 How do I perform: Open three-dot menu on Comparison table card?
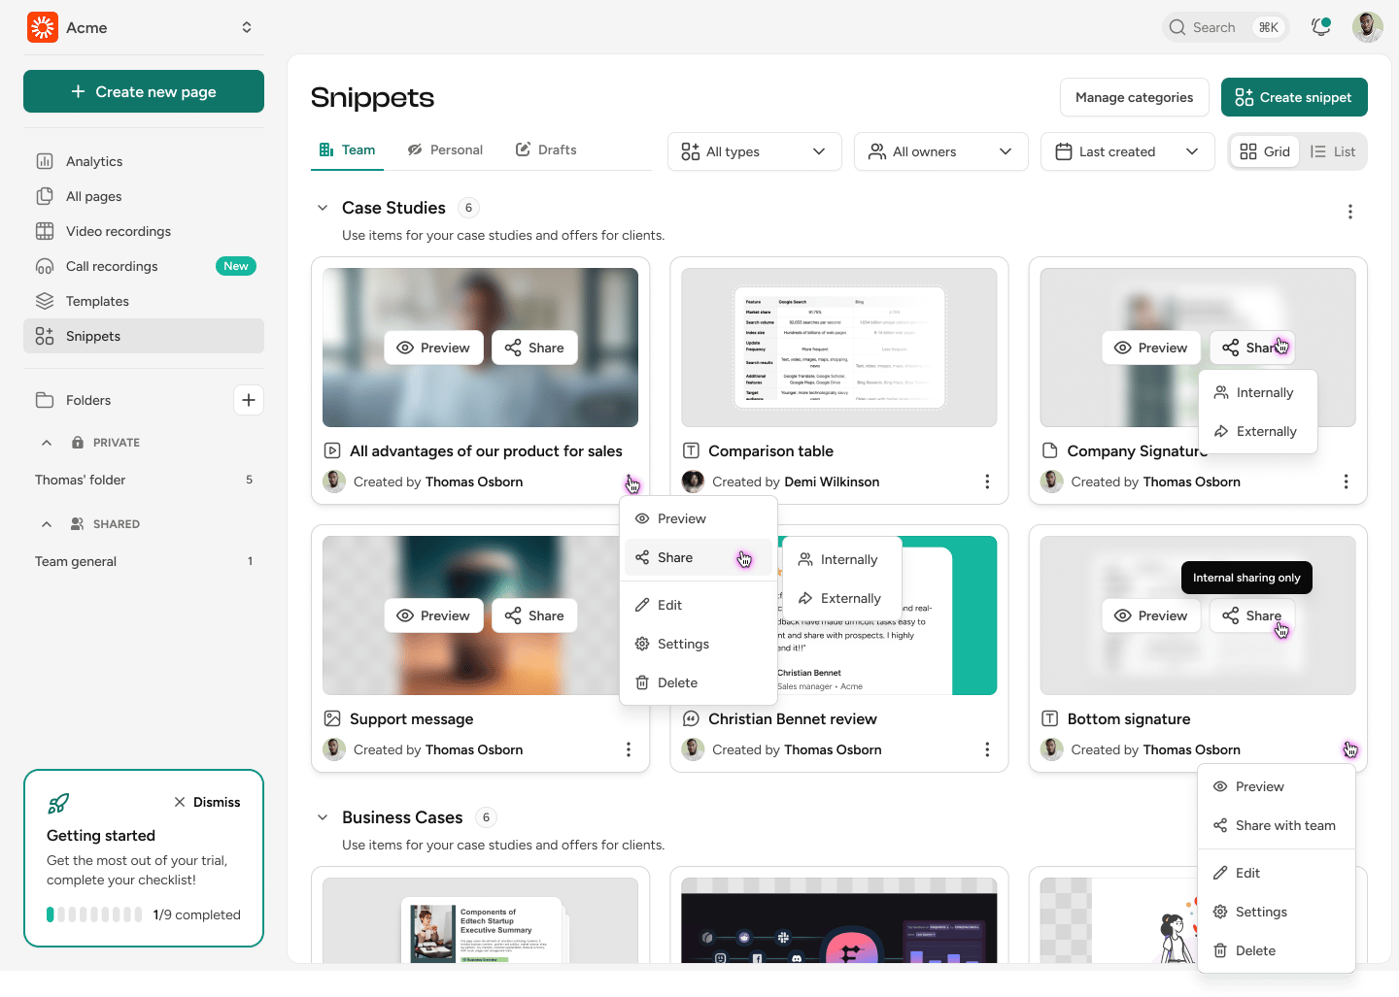coord(987,482)
